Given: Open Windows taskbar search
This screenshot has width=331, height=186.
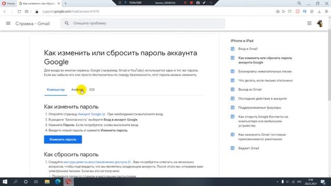Looking at the screenshot, I should [16, 182].
